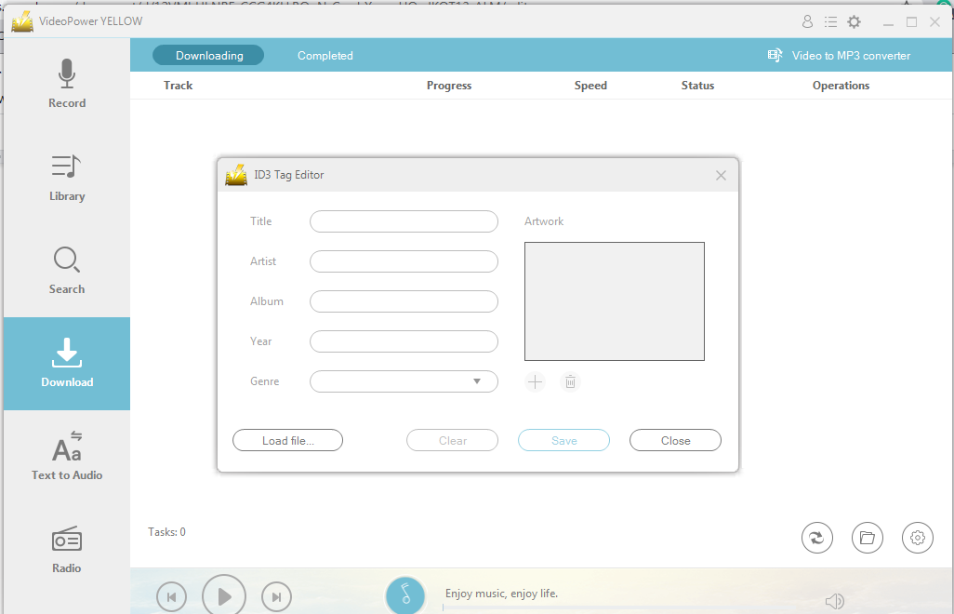The width and height of the screenshot is (954, 614).
Task: Refresh the download task list
Action: click(x=817, y=538)
